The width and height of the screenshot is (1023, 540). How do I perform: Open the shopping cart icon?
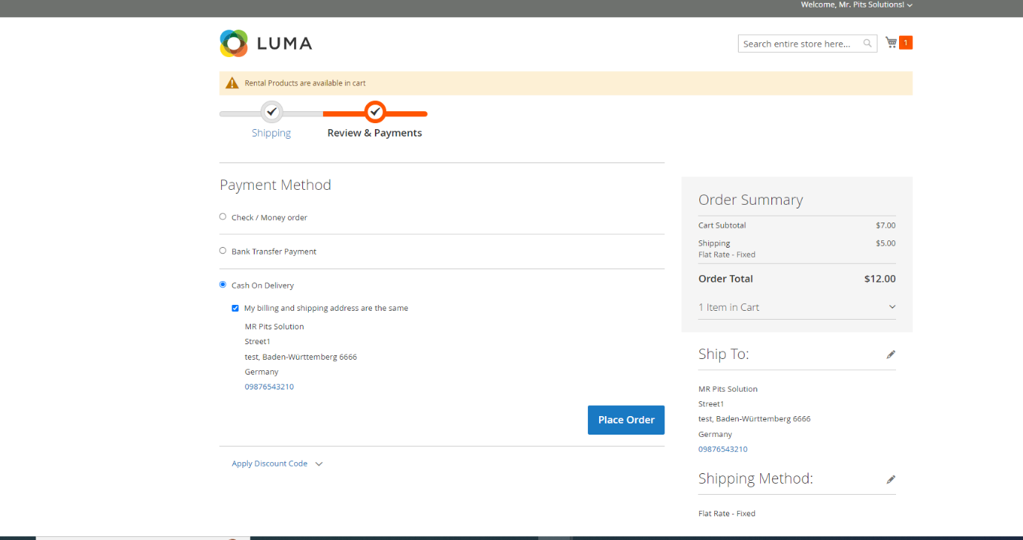[x=891, y=43]
